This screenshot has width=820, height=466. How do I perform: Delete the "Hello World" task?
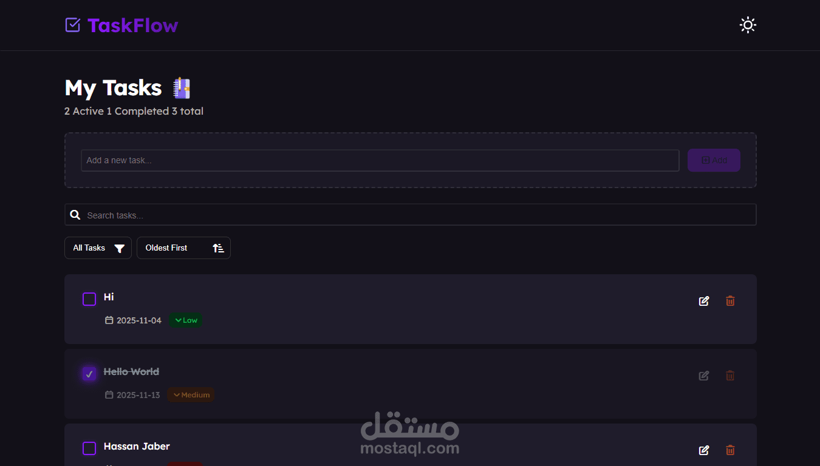pos(730,376)
